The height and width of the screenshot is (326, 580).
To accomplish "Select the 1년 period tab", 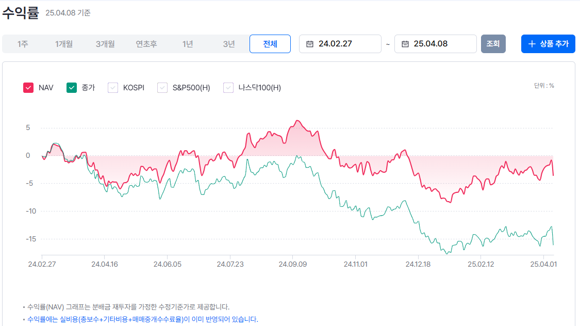I will coord(188,44).
